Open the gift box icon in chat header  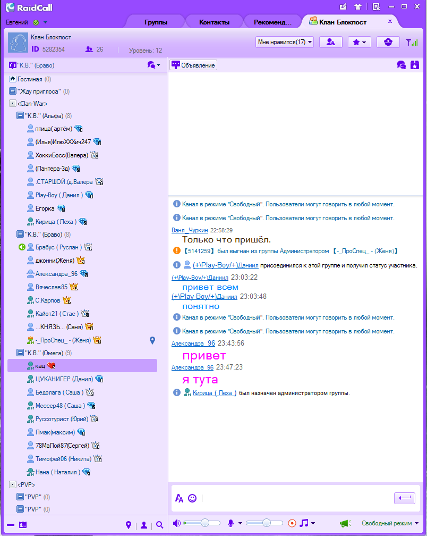tap(414, 65)
